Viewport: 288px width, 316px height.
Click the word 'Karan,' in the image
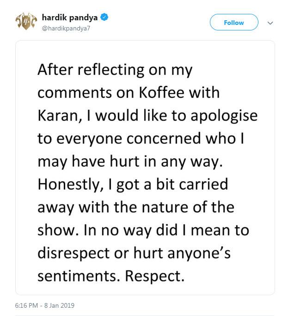click(x=60, y=116)
